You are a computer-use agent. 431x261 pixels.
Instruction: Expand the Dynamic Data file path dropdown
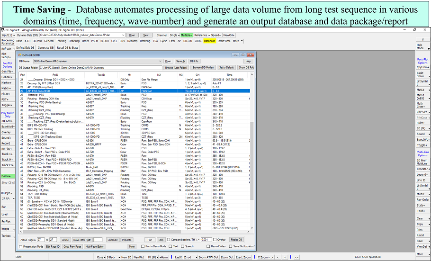coord(124,35)
